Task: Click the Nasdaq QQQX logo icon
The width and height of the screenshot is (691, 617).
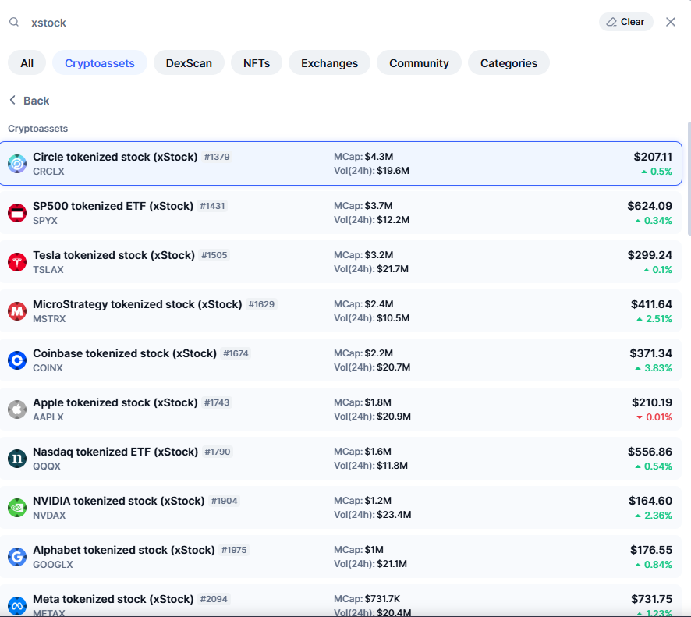Action: [x=17, y=459]
